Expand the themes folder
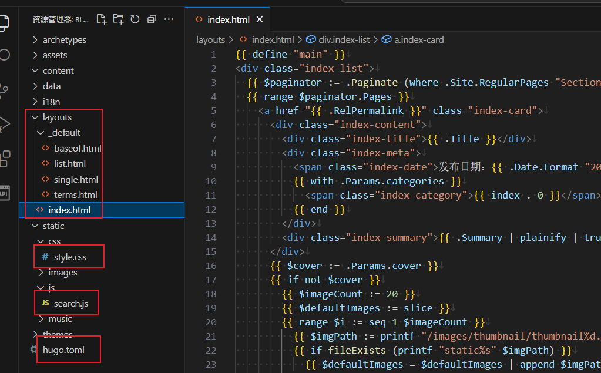This screenshot has height=373, width=601. (x=58, y=334)
